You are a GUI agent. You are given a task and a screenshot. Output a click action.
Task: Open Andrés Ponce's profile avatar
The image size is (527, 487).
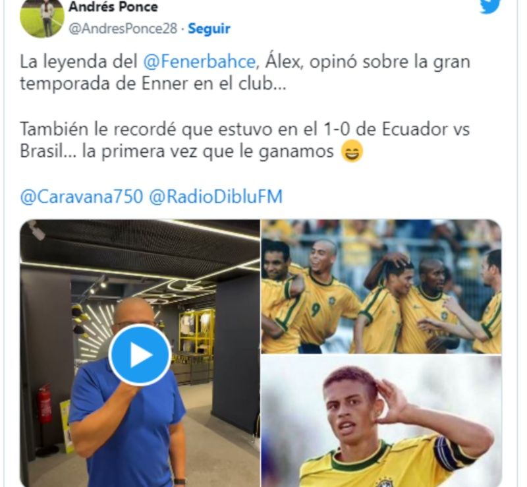pyautogui.click(x=42, y=17)
